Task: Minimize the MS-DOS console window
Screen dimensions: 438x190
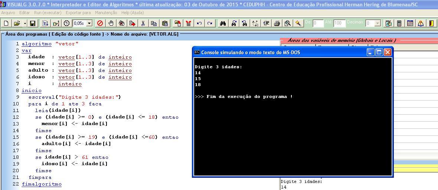Action: [x=371, y=52]
